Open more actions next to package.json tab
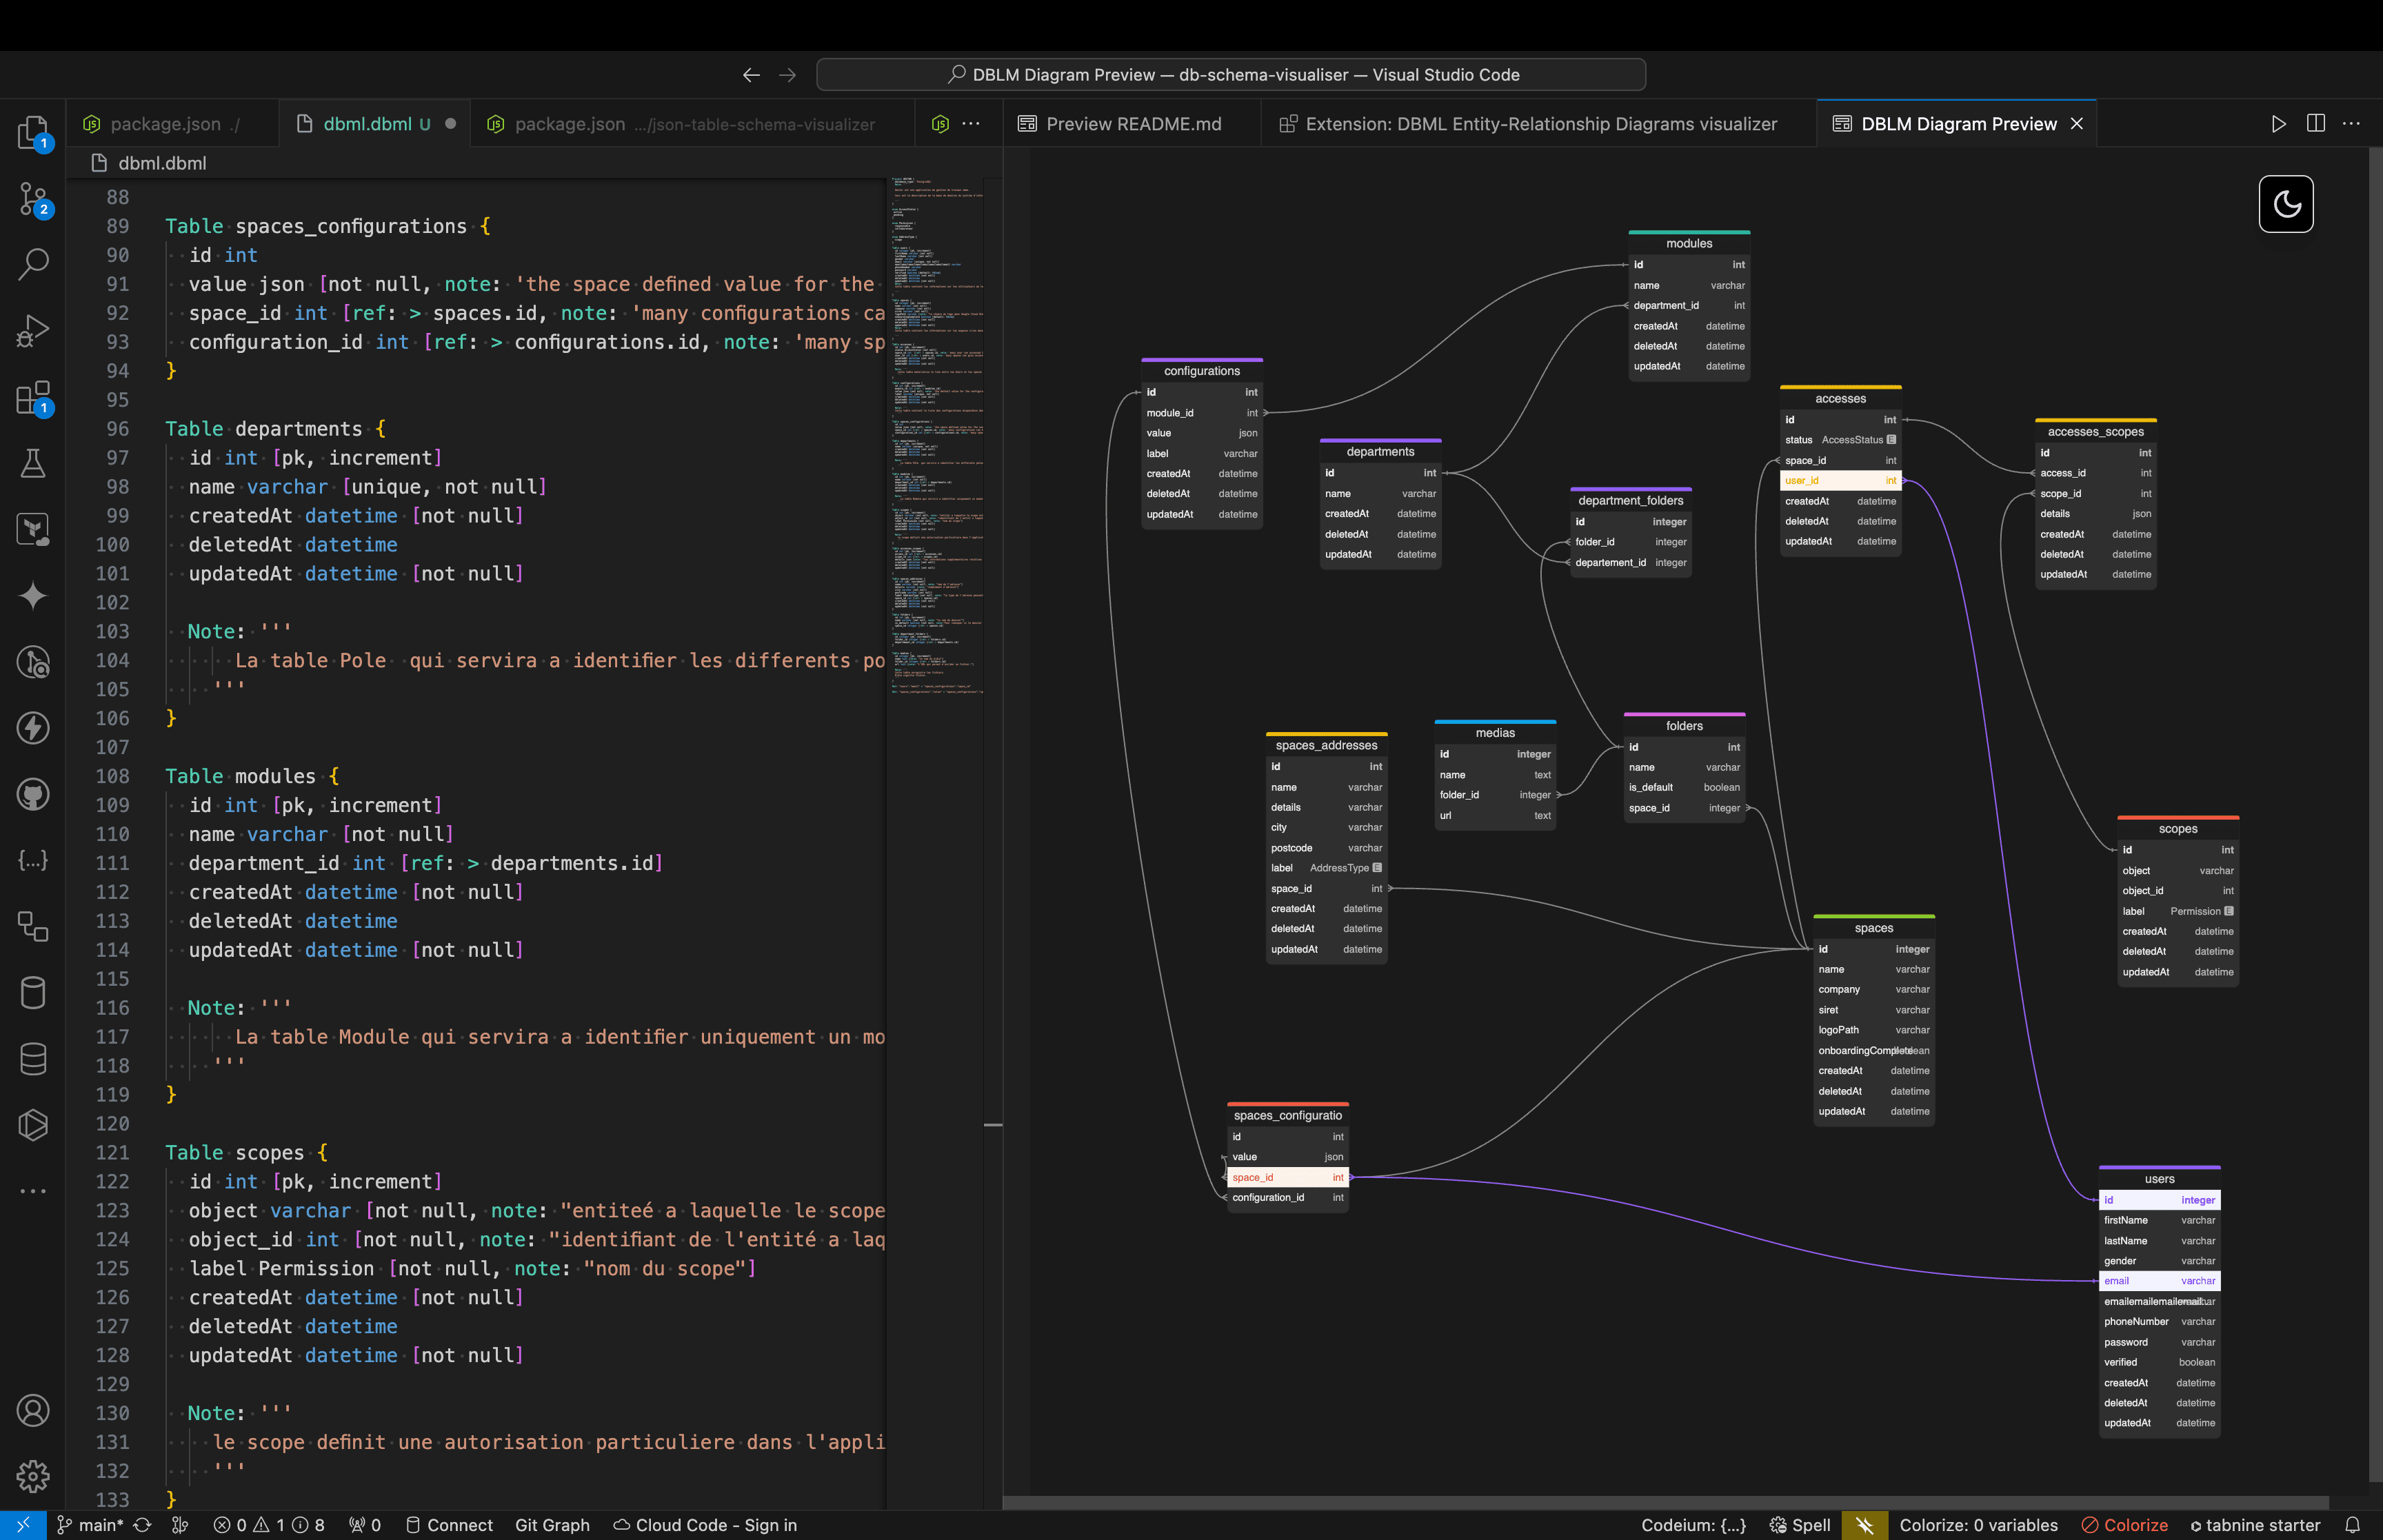 pyautogui.click(x=971, y=123)
